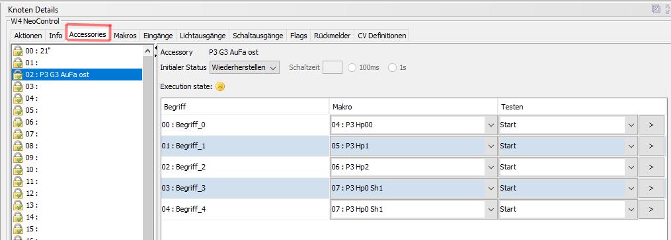Select accessory 02 : P3 G3 AuFa ost
This screenshot has height=240, width=671.
coord(77,75)
